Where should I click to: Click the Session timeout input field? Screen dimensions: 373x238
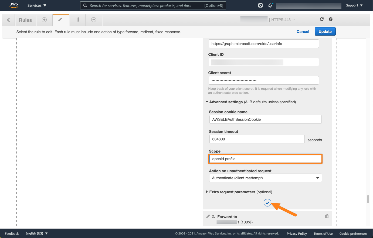point(257,139)
